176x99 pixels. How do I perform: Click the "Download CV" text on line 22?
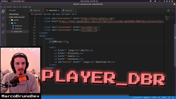(103, 62)
